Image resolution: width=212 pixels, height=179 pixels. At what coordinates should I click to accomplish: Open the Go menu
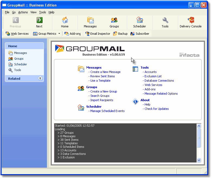tap(14, 12)
